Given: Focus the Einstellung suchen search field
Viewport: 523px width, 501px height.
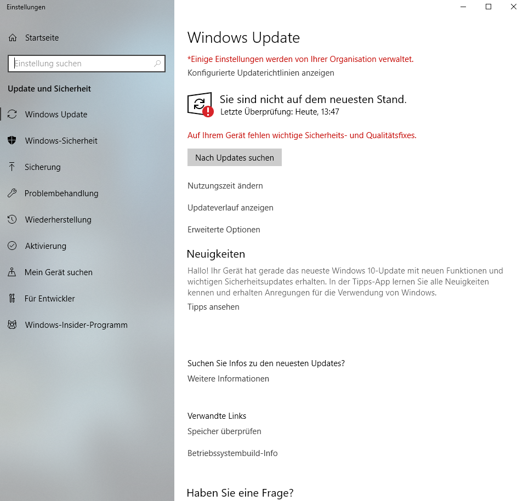Looking at the screenshot, I should point(87,64).
